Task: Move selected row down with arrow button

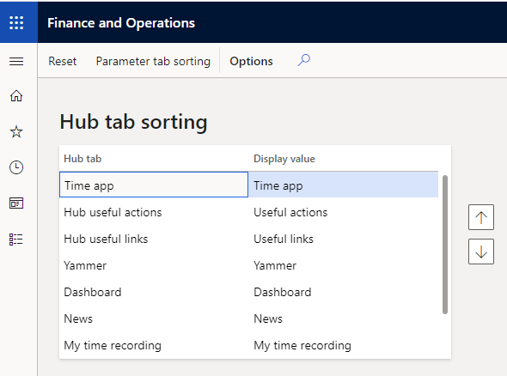Action: click(x=481, y=252)
